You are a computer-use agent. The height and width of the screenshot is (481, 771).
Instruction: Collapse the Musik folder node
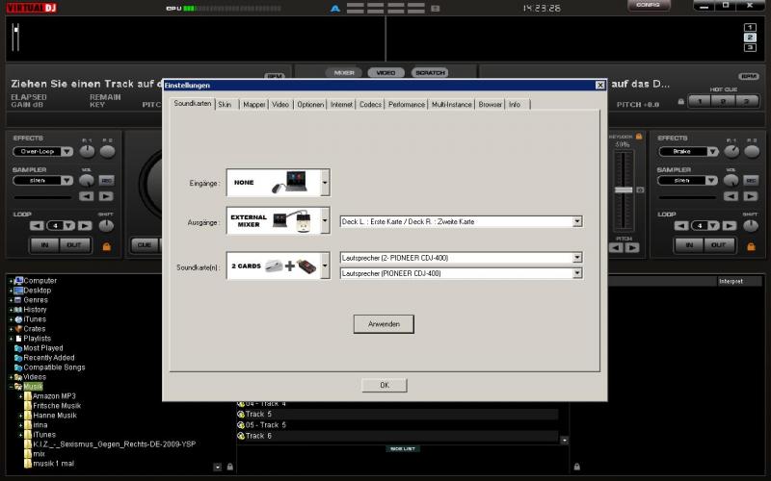click(11, 387)
